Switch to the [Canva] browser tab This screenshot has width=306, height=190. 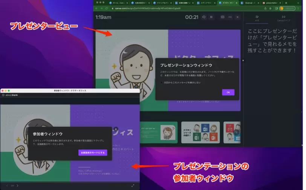[x=249, y=3]
